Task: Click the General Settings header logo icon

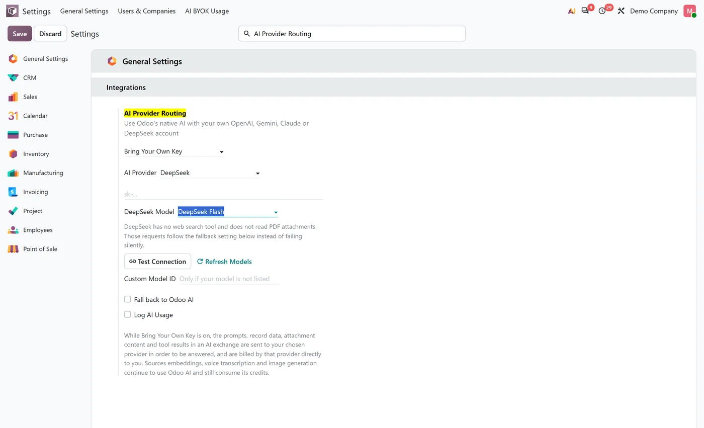Action: [112, 61]
